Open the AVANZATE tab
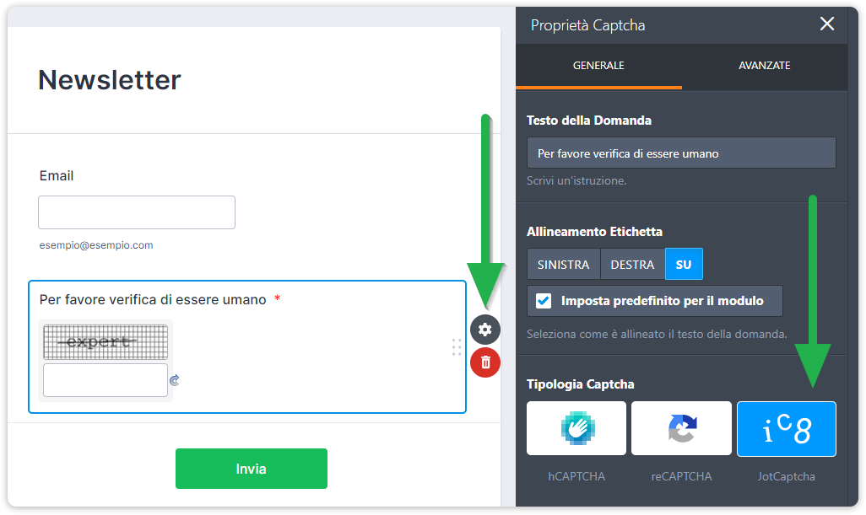This screenshot has width=866, height=515. (x=764, y=66)
